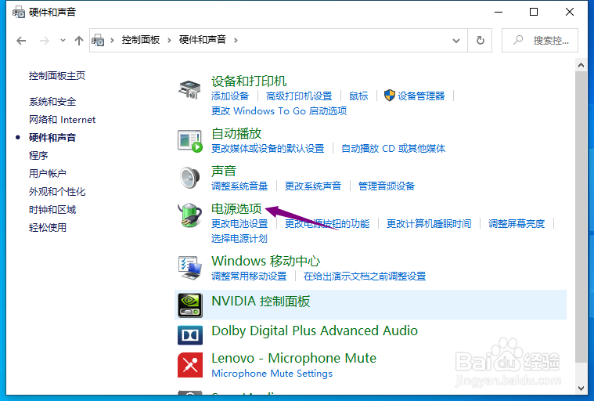Click the scrollbar down arrow
The image size is (594, 401).
581,388
